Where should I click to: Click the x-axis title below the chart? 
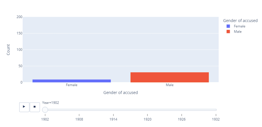click(120, 93)
